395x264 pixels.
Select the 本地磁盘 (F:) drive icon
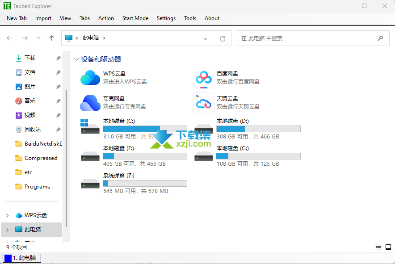click(x=90, y=156)
